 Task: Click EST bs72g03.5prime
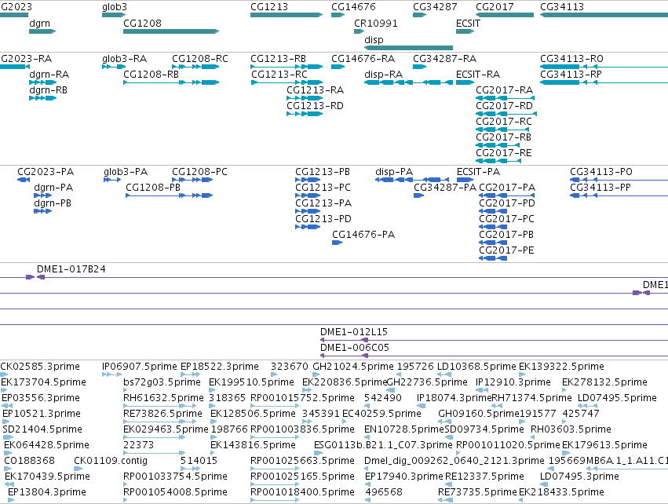[162, 382]
